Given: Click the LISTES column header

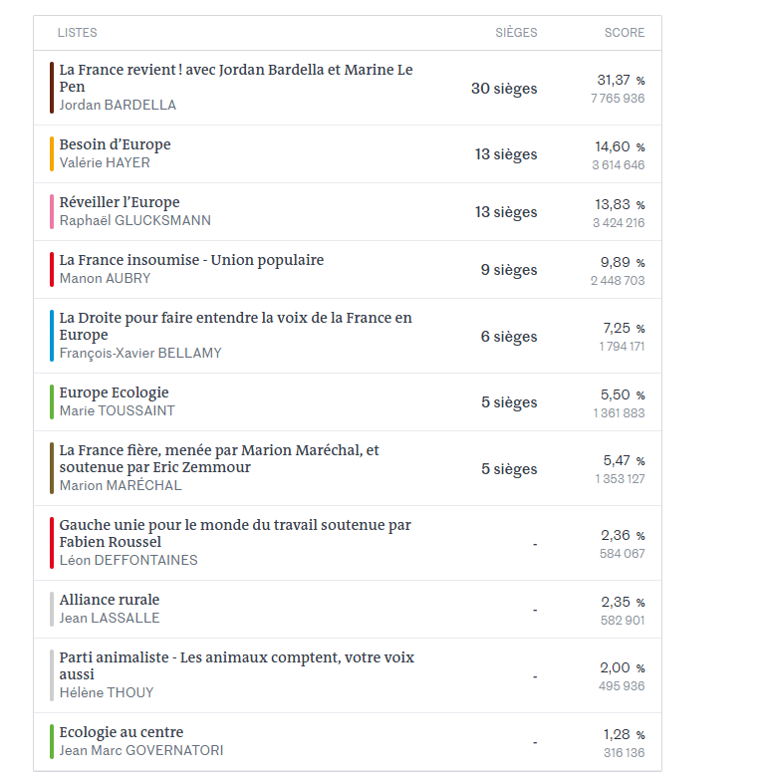Looking at the screenshot, I should (78, 33).
